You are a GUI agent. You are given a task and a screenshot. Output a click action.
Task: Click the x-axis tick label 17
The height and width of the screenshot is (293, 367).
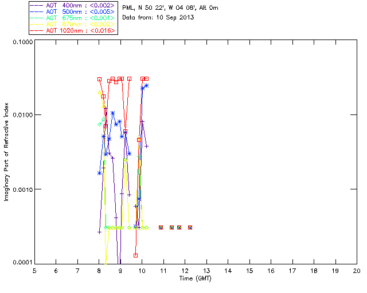click(x=292, y=271)
